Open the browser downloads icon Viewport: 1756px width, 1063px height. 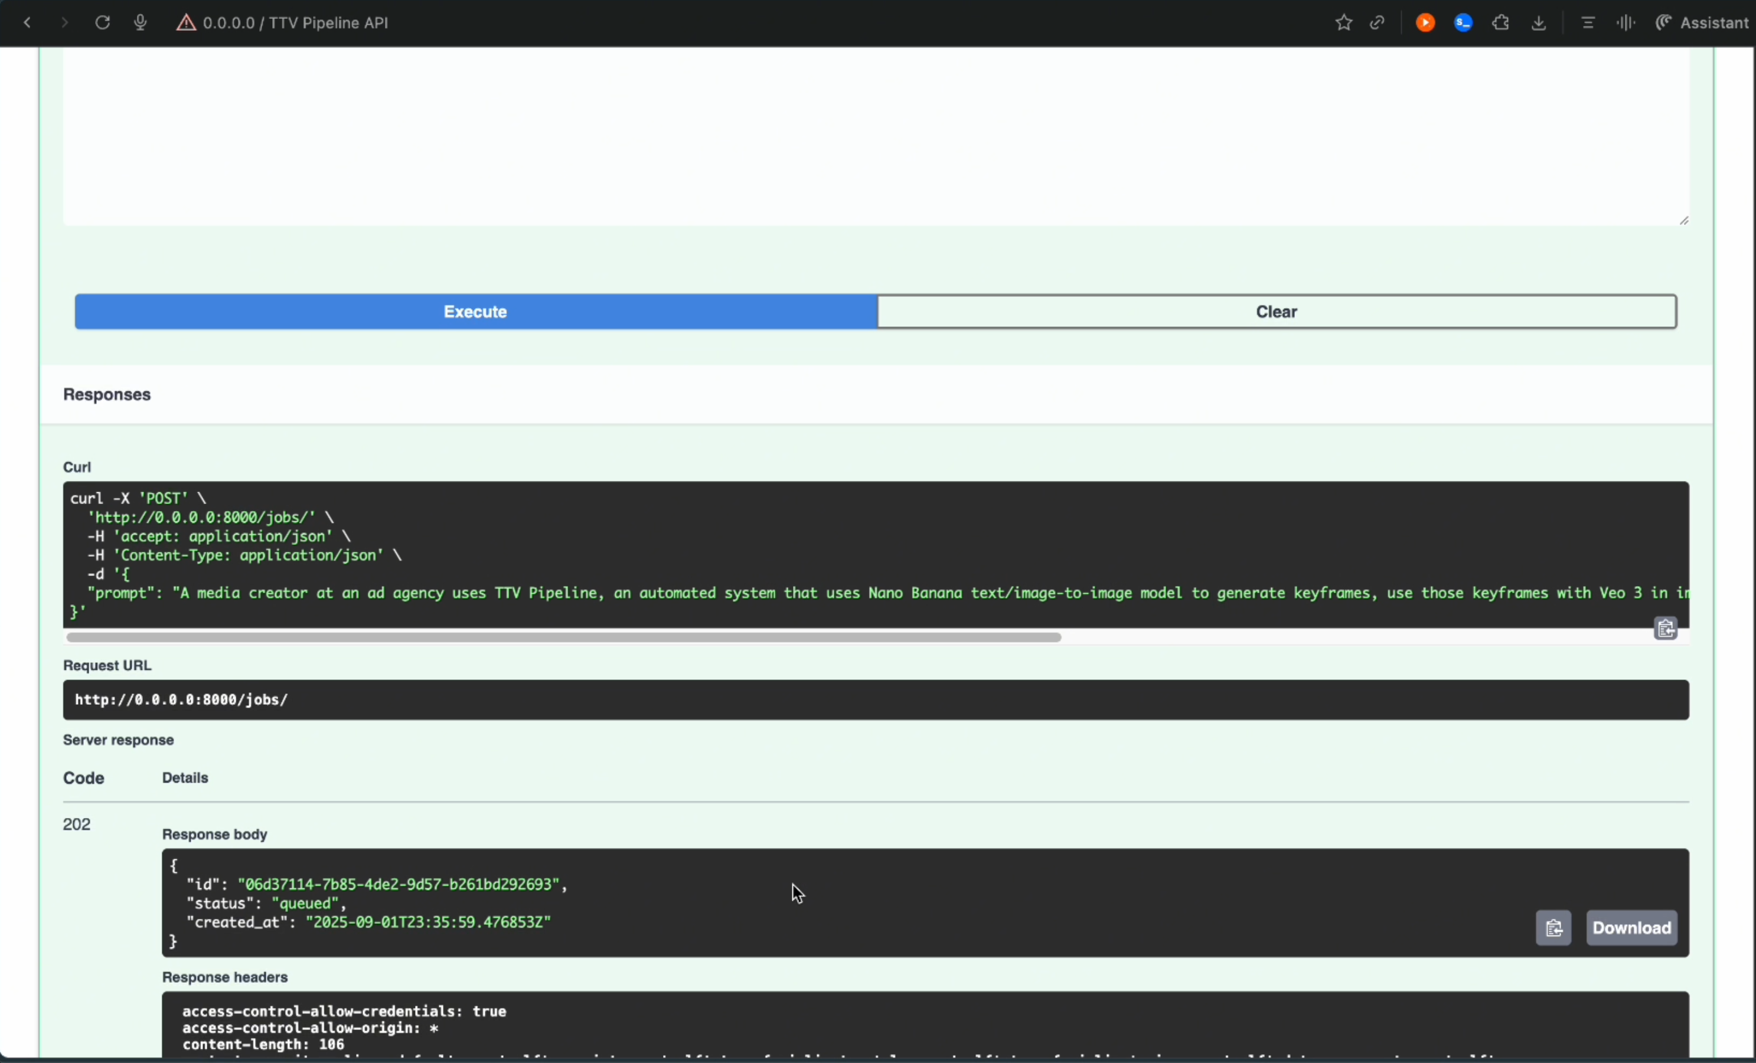(x=1539, y=23)
